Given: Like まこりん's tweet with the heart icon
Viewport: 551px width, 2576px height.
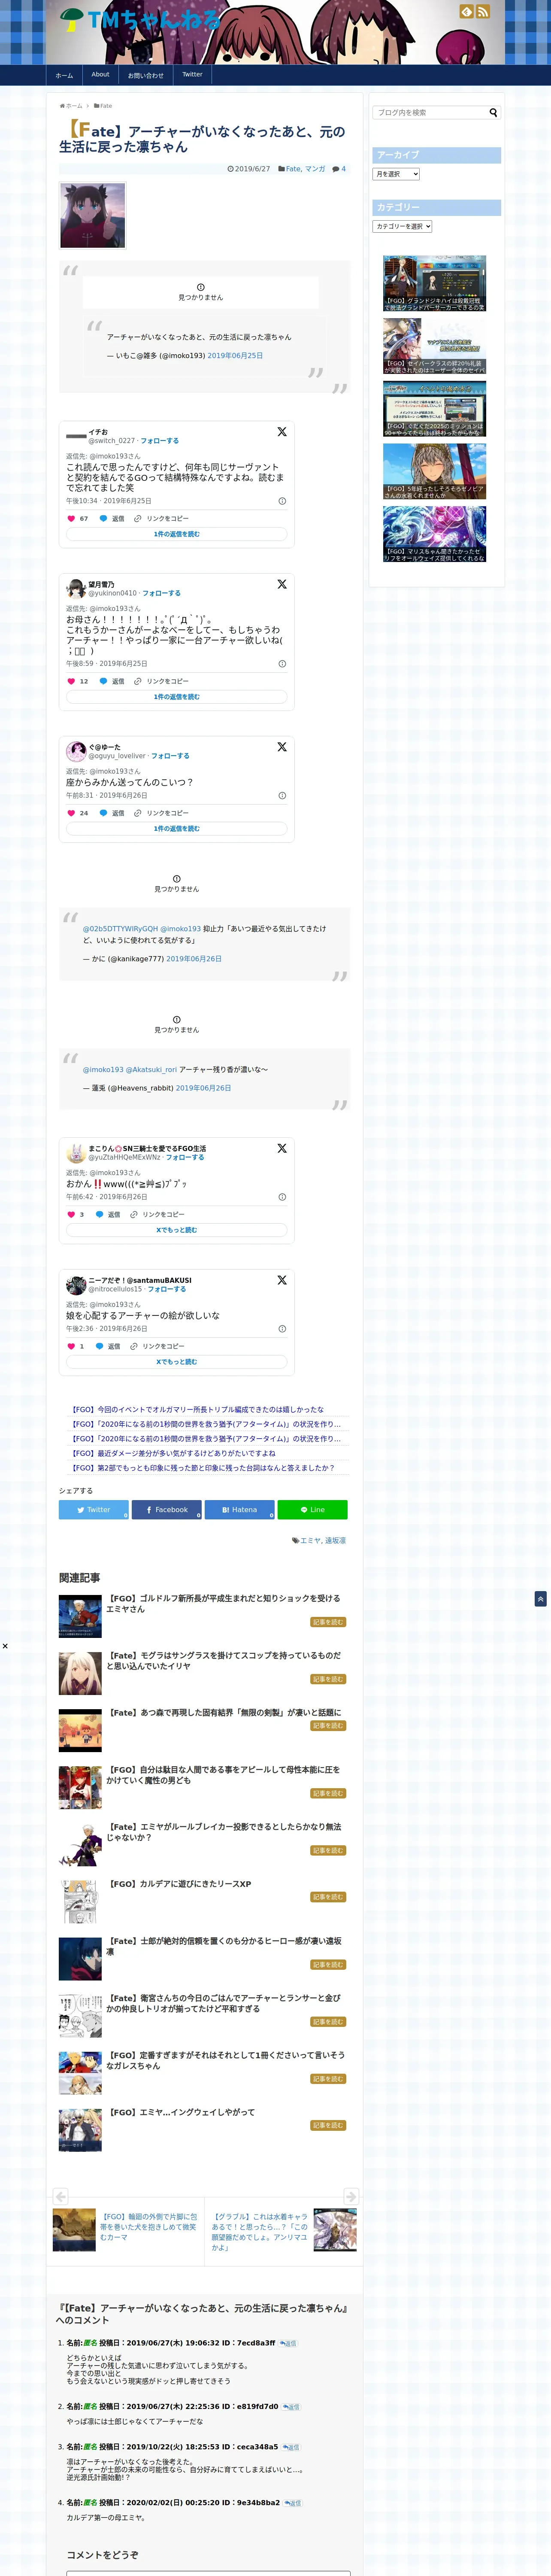Looking at the screenshot, I should [x=71, y=1214].
